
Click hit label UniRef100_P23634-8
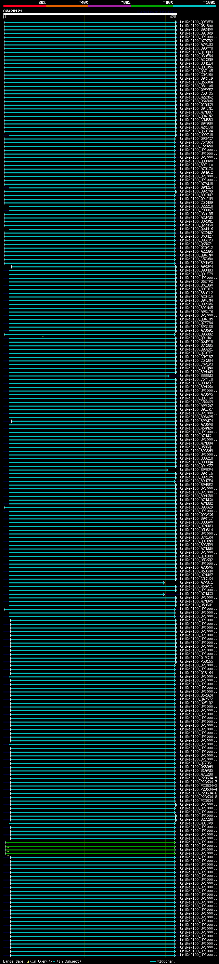[x=199, y=797]
